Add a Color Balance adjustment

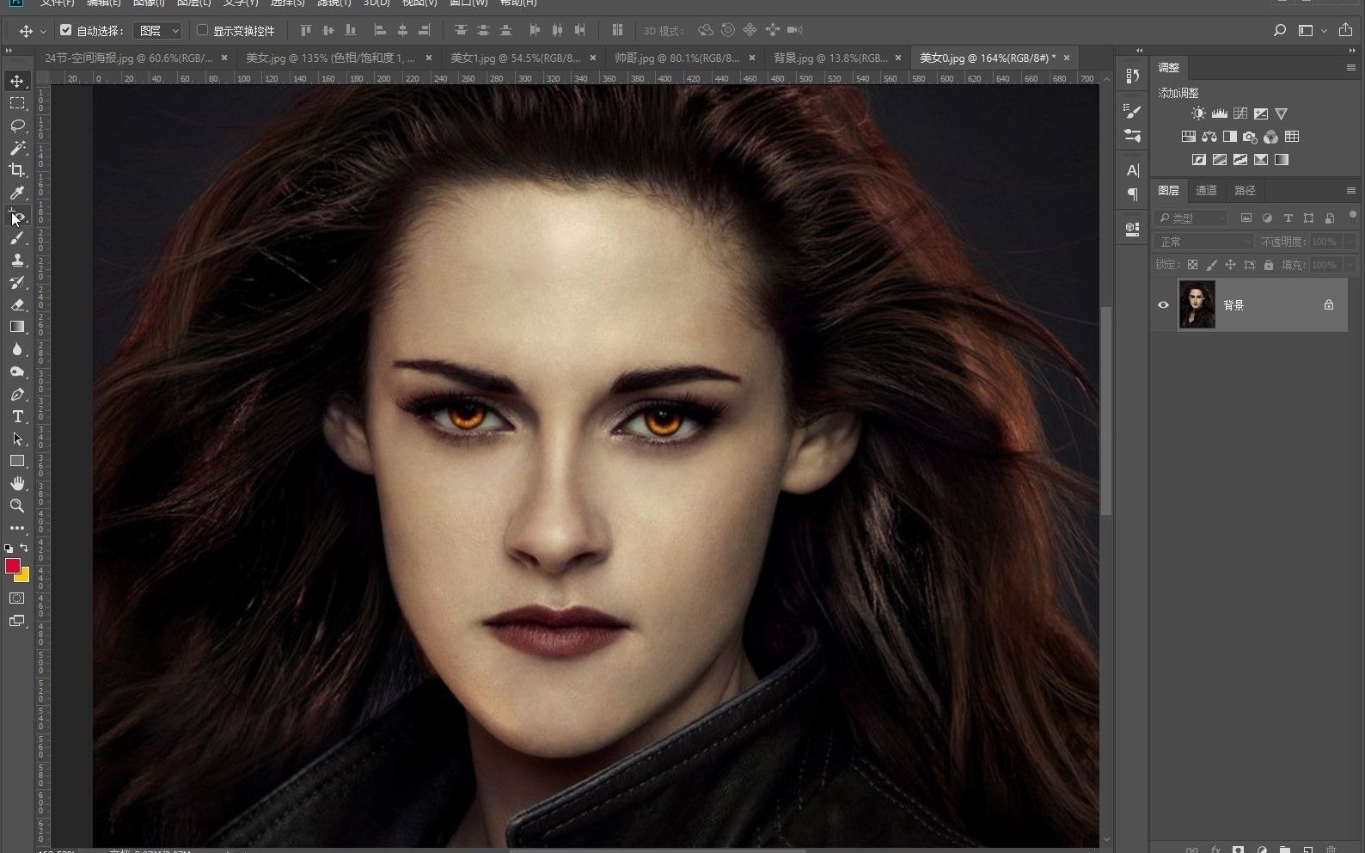pos(1209,137)
